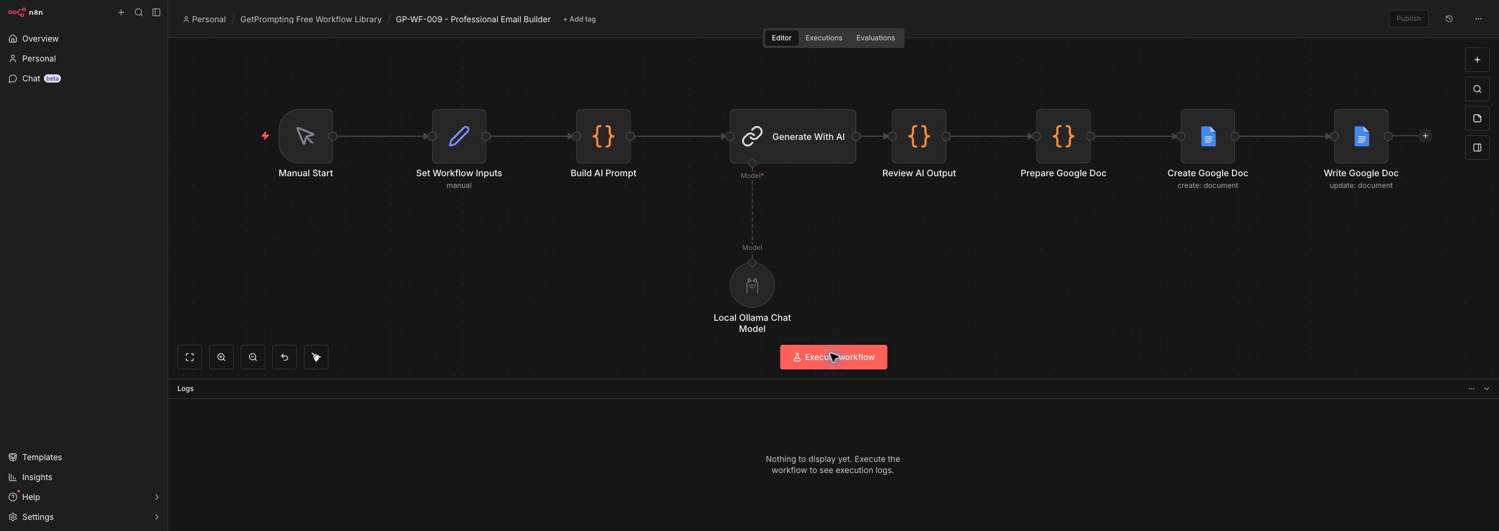1499x531 pixels.
Task: Switch to the Executions tab
Action: pyautogui.click(x=823, y=38)
